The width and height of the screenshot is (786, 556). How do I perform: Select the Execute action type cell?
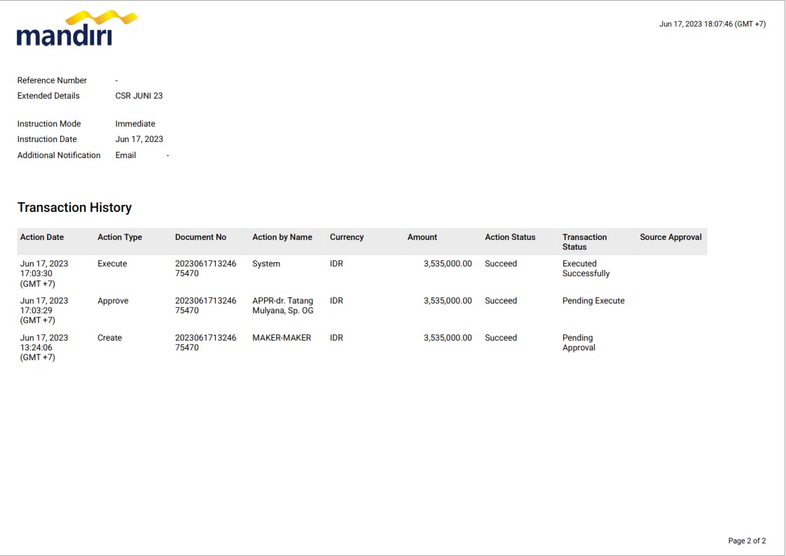pos(112,264)
